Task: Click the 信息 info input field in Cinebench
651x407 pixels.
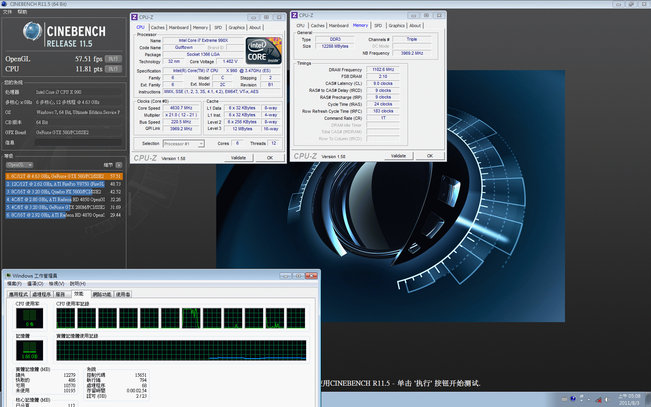Action: point(78,143)
